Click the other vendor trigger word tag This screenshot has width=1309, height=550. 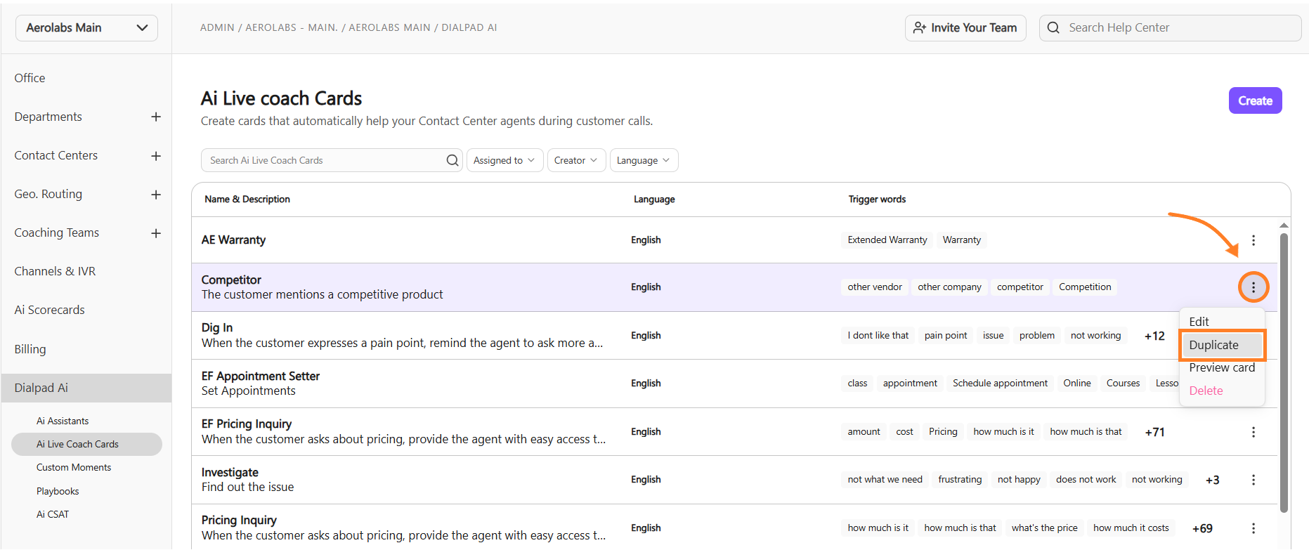pos(875,287)
